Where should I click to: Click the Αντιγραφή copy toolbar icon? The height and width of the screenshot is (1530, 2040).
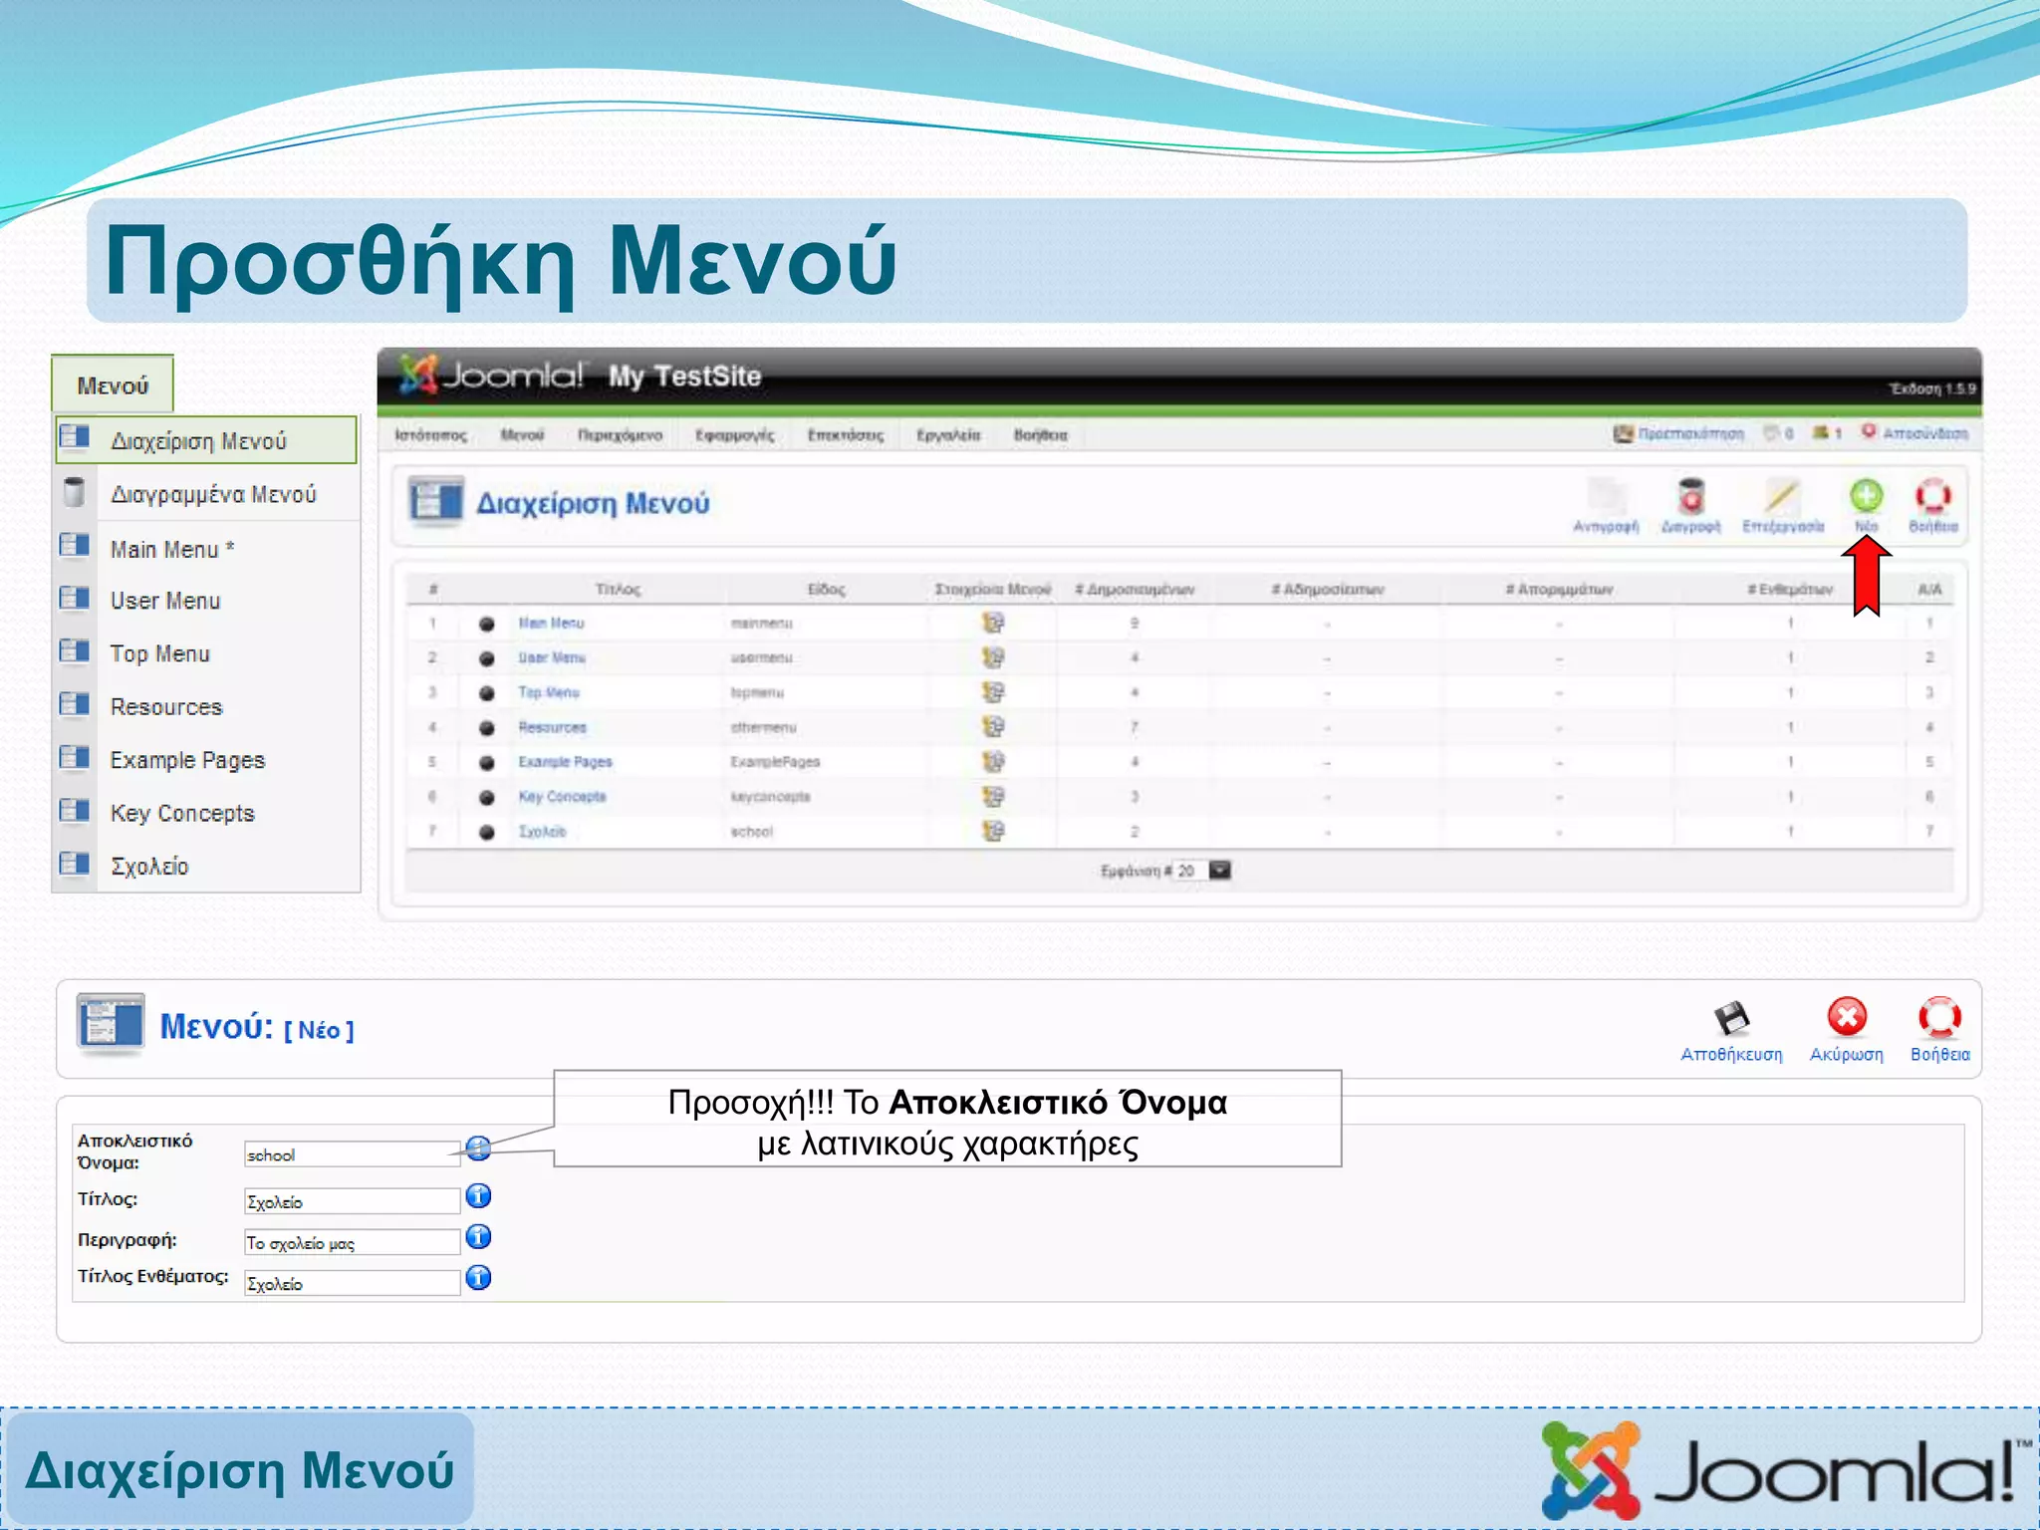pos(1606,496)
